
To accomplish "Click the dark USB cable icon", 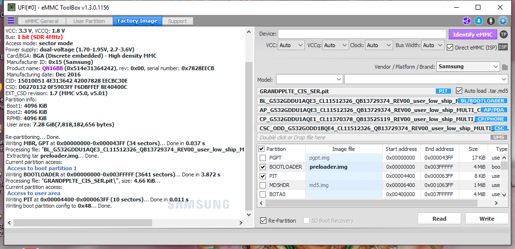I will coord(491,21).
